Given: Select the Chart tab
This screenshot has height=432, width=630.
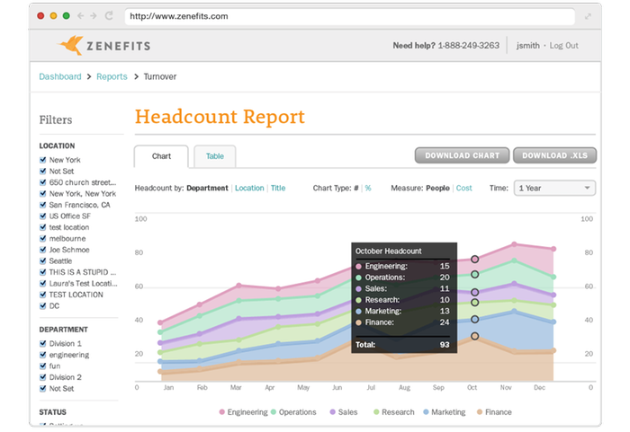Looking at the screenshot, I should pyautogui.click(x=161, y=156).
